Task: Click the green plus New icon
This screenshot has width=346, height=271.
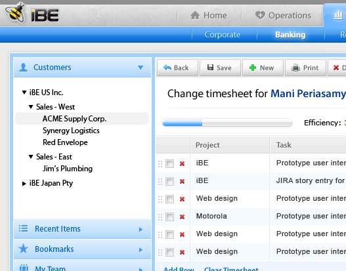Action: click(x=253, y=68)
